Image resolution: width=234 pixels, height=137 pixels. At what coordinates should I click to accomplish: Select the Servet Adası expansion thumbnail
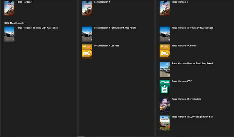tap(164, 105)
